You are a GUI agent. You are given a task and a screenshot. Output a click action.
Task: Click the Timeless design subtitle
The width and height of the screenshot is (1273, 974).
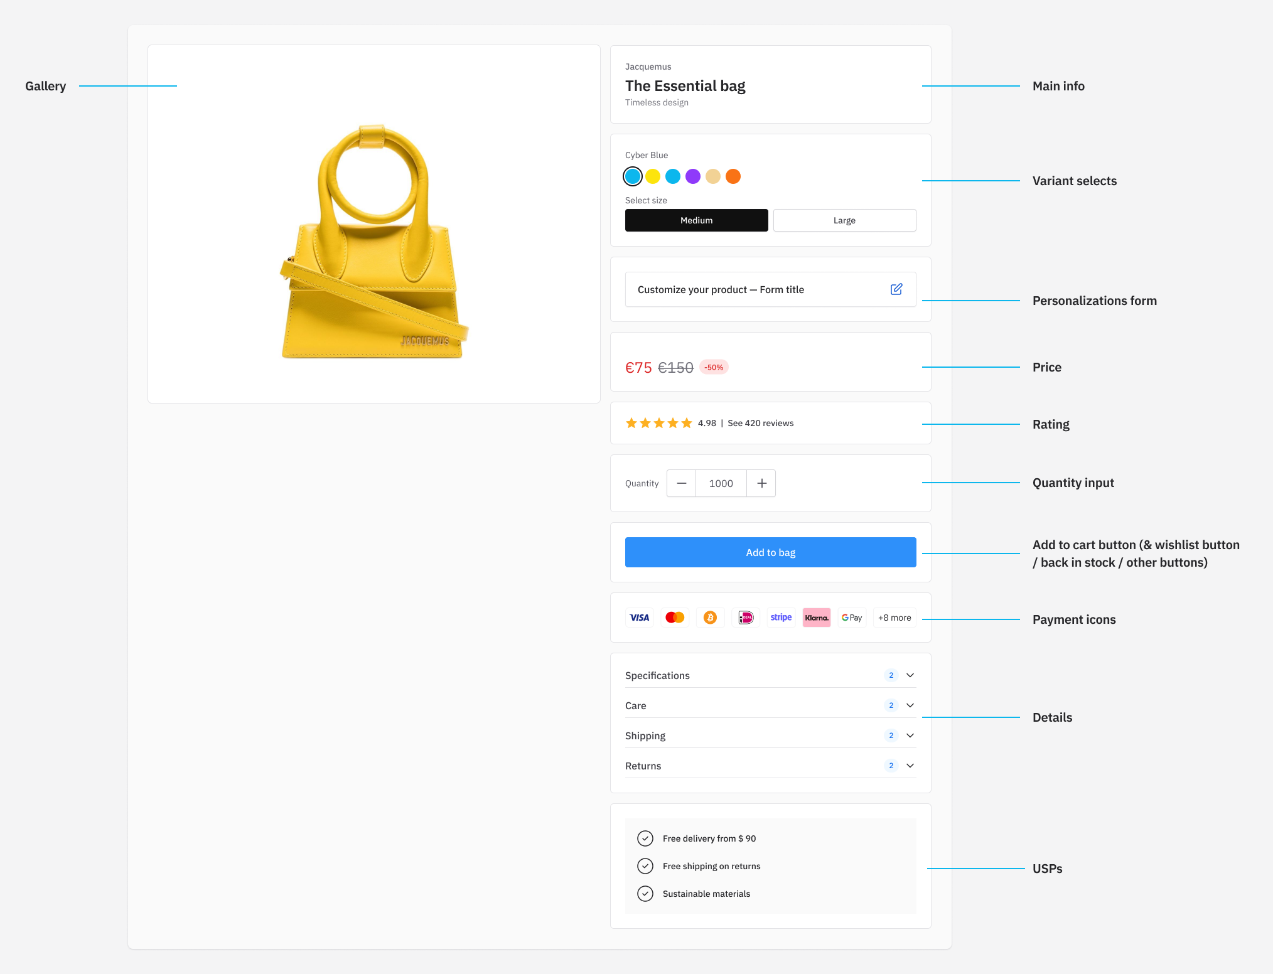[x=657, y=102]
